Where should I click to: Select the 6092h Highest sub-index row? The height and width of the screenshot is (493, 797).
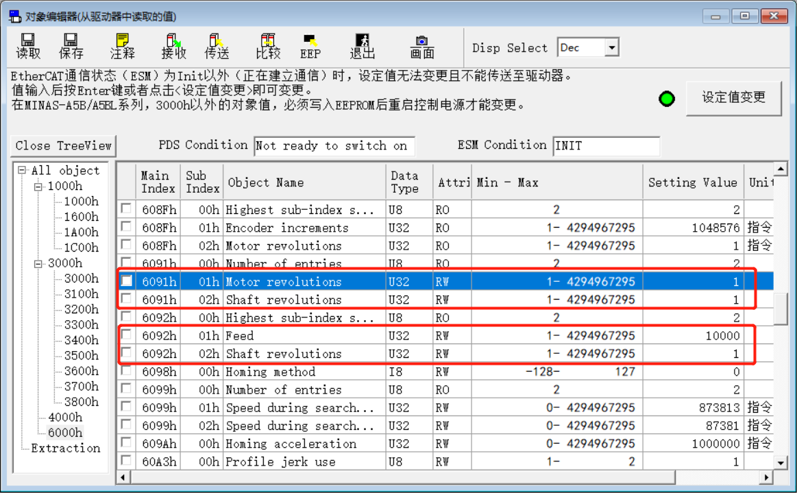click(445, 317)
